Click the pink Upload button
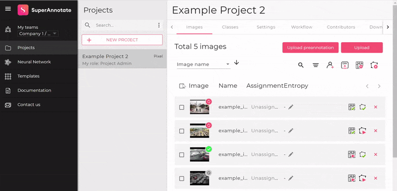 point(362,48)
